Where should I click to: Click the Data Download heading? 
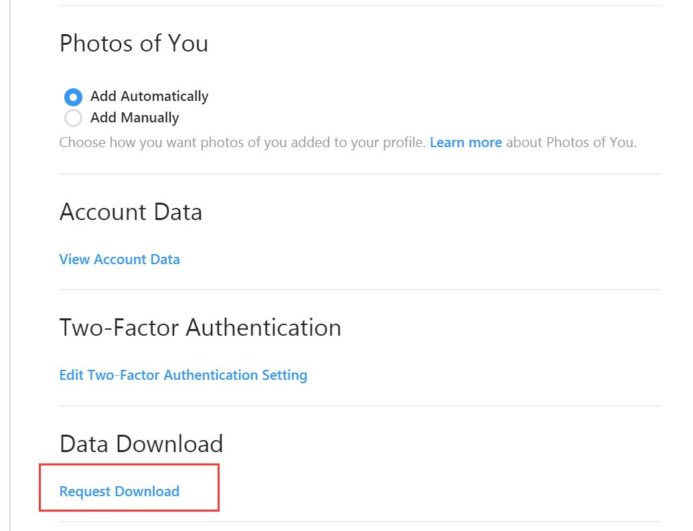tap(141, 444)
